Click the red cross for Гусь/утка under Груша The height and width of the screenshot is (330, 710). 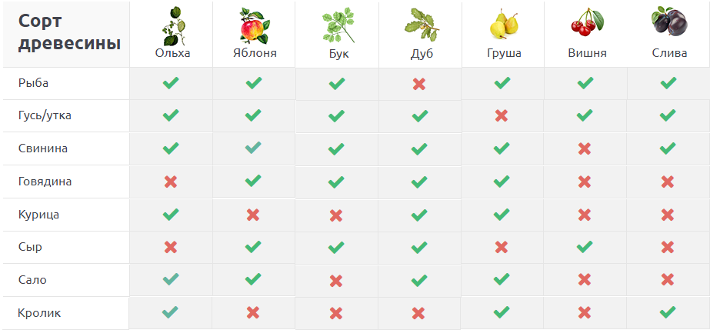[x=502, y=115]
